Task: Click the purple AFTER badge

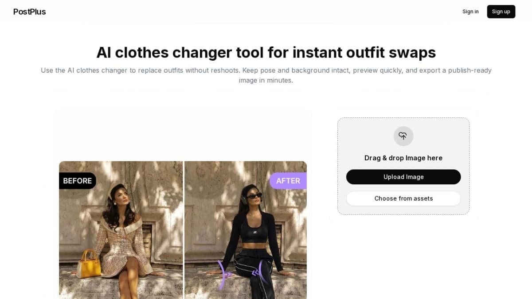Action: pos(288,181)
